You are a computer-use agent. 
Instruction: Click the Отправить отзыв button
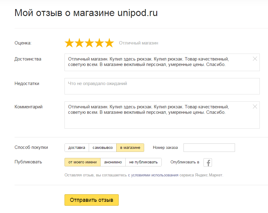(91, 200)
